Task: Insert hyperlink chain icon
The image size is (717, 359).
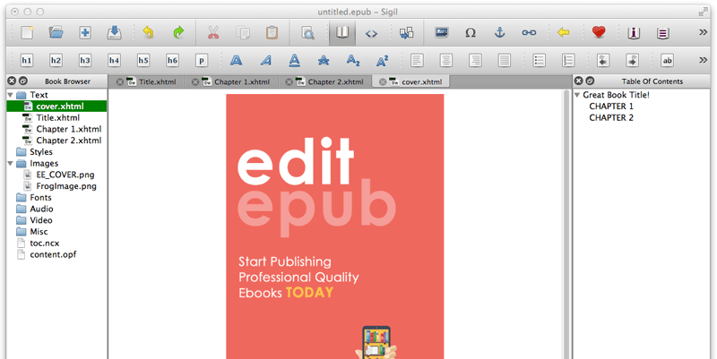Action: click(x=529, y=33)
